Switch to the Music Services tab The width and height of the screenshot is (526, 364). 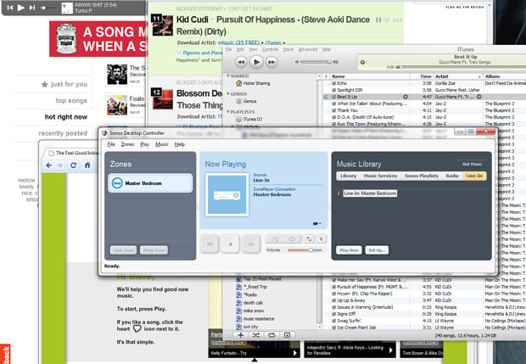pos(380,176)
